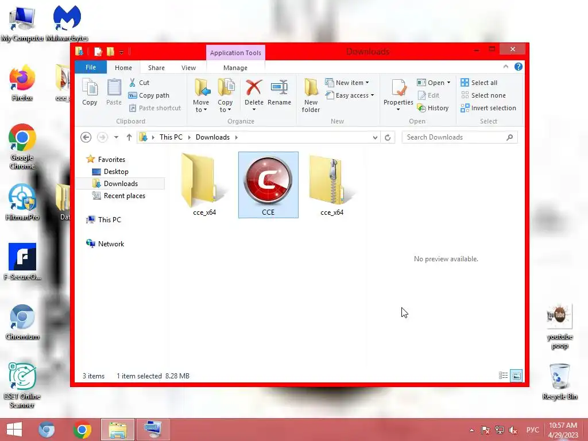The height and width of the screenshot is (441, 588).
Task: Click the Edit button in Open group
Action: [428, 95]
